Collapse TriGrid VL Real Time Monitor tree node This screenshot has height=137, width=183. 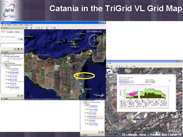coord(3,65)
